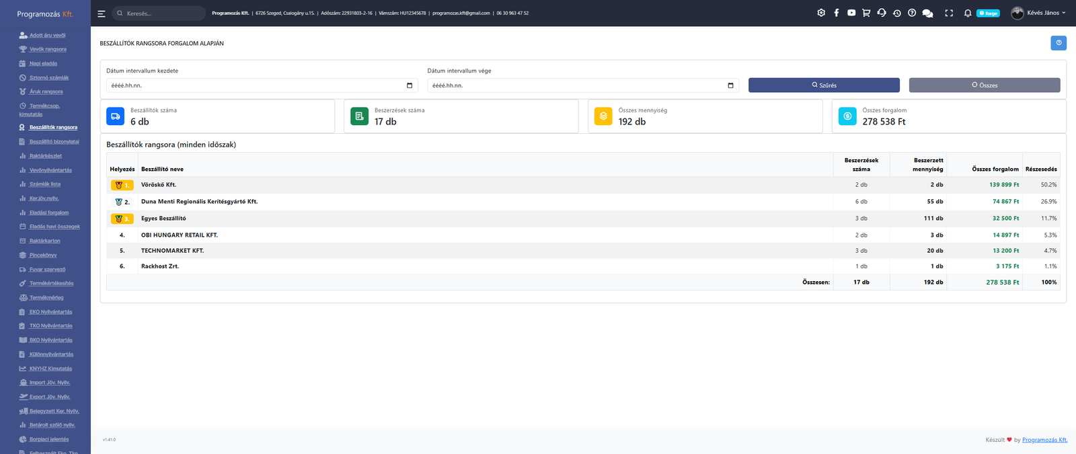Viewport: 1076px width, 454px height.
Task: Open the headset support icon
Action: [882, 13]
